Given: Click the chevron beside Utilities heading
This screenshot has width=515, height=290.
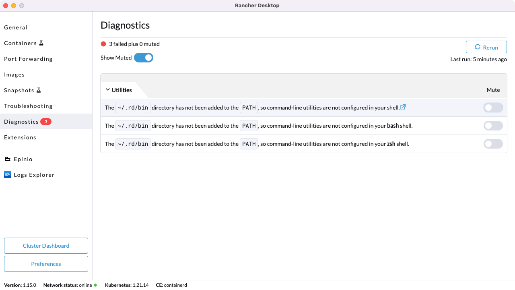Looking at the screenshot, I should (x=107, y=89).
